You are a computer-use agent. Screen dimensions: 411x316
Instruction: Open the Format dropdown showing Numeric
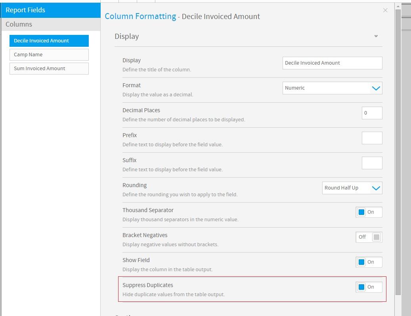[x=332, y=88]
